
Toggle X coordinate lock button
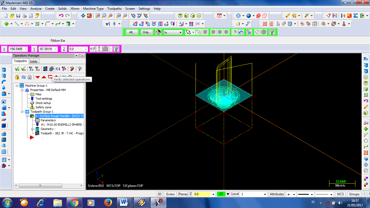point(4,49)
